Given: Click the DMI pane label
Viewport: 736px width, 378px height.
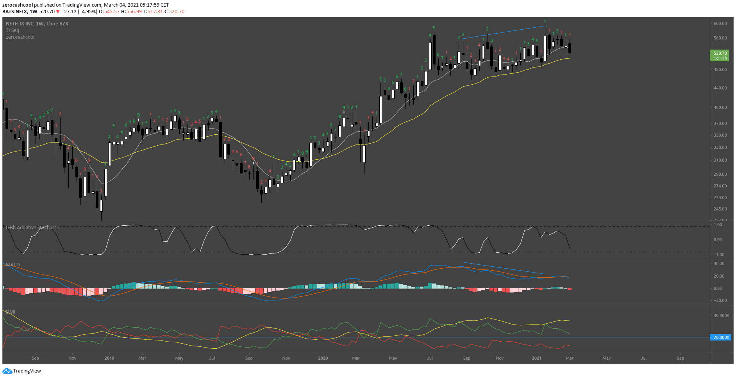Looking at the screenshot, I should pyautogui.click(x=11, y=312).
